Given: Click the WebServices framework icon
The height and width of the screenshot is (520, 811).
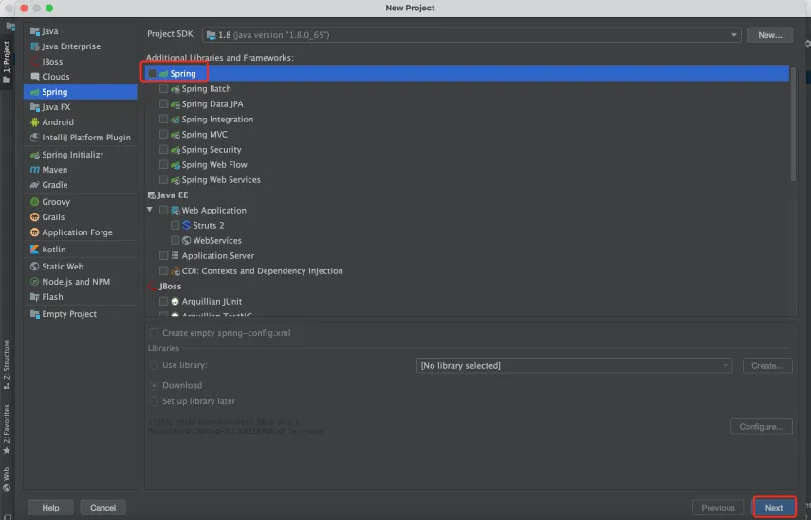Looking at the screenshot, I should click(x=186, y=241).
